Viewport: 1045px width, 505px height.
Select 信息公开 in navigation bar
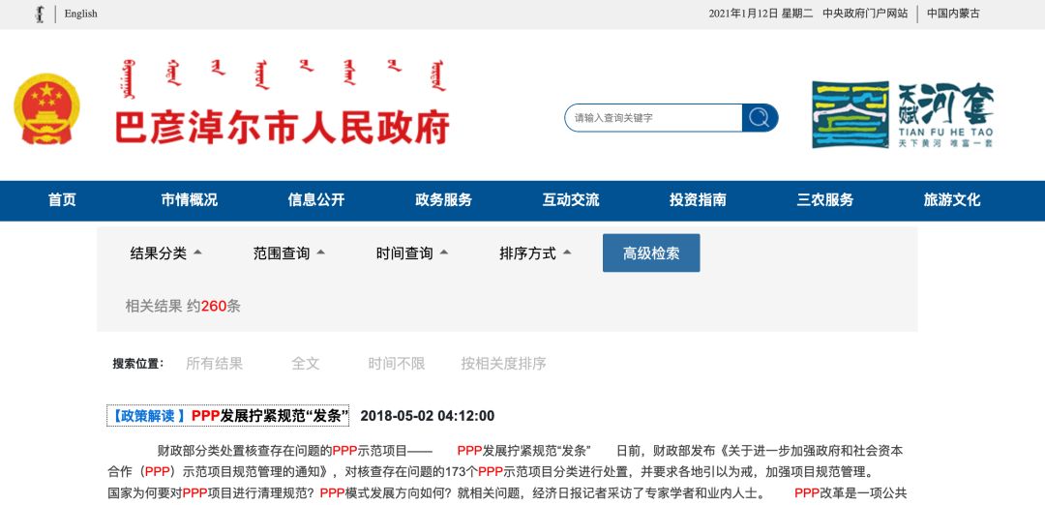[x=316, y=200]
